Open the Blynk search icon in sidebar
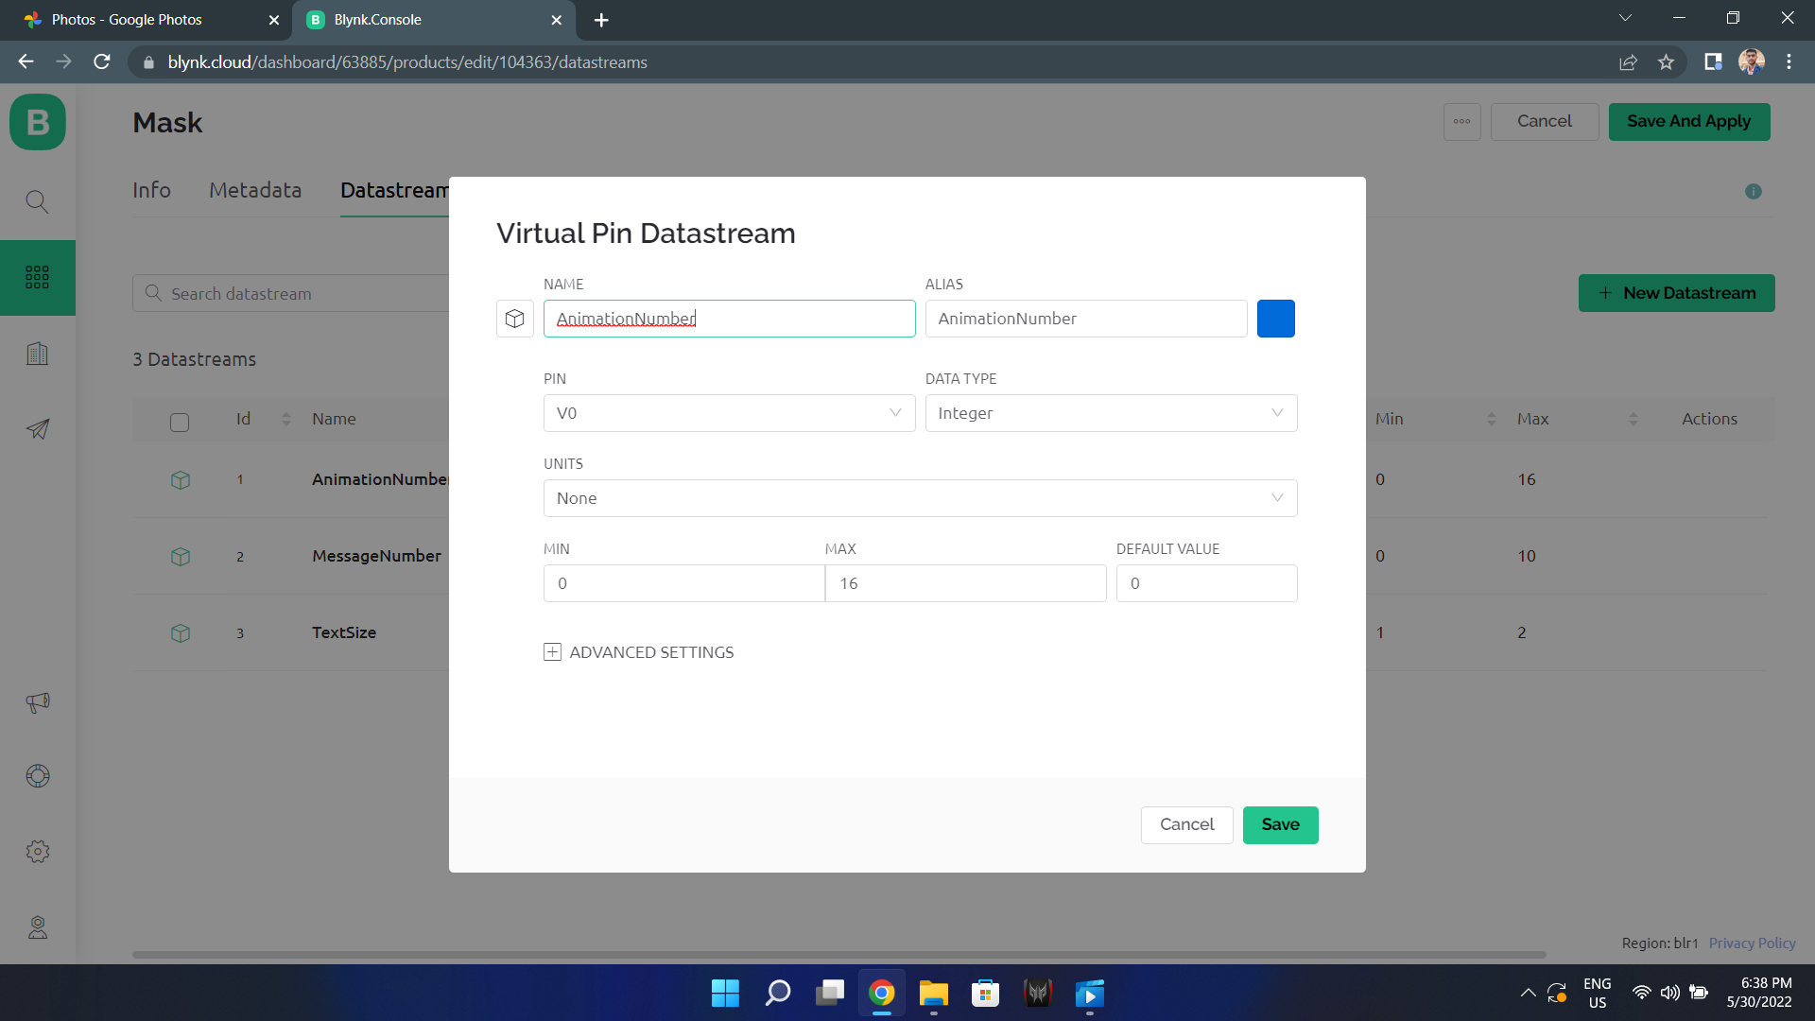This screenshot has width=1815, height=1021. tap(37, 201)
